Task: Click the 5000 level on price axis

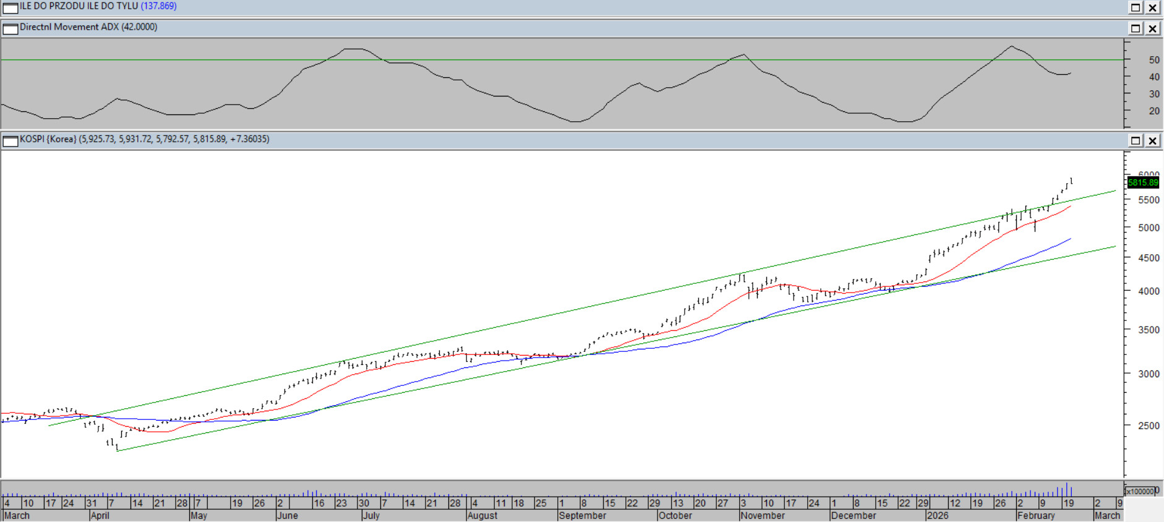Action: coord(1149,228)
